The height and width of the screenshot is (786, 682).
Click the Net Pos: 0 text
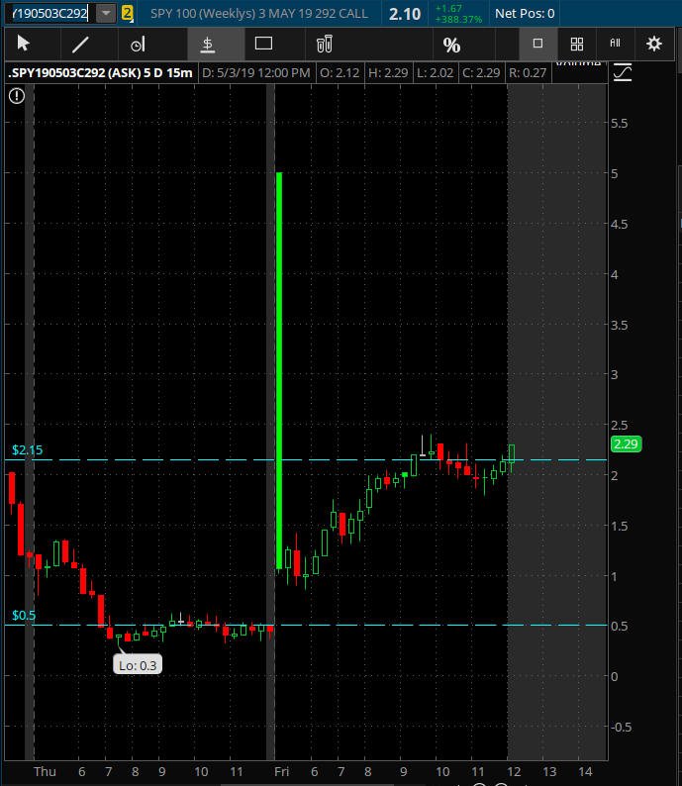pos(525,14)
